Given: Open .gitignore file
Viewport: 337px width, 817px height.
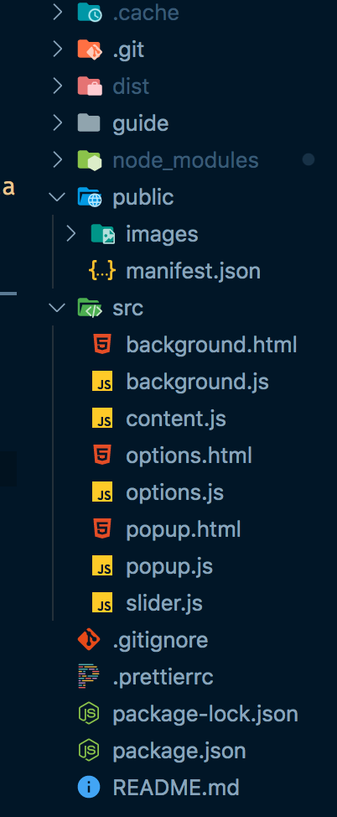Looking at the screenshot, I should (160, 641).
